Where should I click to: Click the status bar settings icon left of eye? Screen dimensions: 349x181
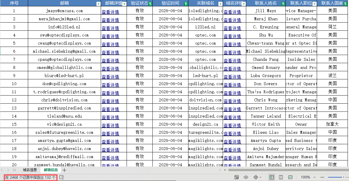[237, 177]
